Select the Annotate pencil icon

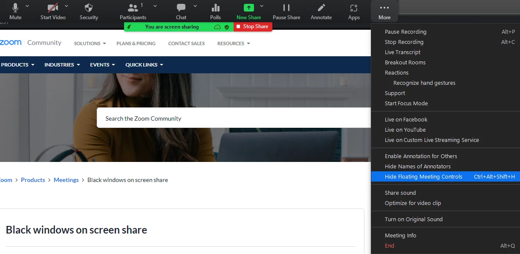click(x=321, y=8)
